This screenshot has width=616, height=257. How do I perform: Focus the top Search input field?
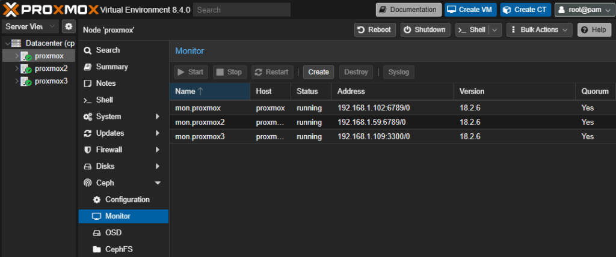242,10
